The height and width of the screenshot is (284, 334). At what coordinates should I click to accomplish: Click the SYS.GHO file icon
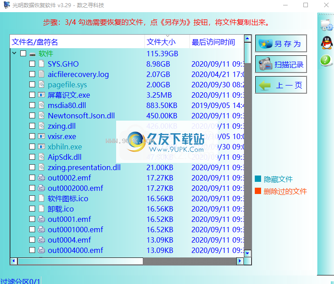(41, 63)
